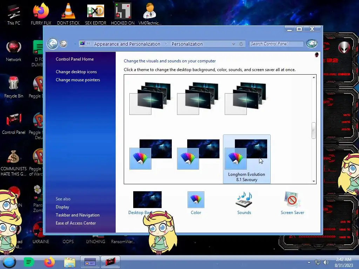The image size is (359, 269).
Task: Click the network tray icon
Action: coord(318,262)
